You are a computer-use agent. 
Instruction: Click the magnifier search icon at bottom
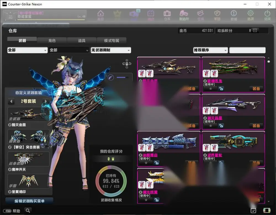tap(28, 210)
